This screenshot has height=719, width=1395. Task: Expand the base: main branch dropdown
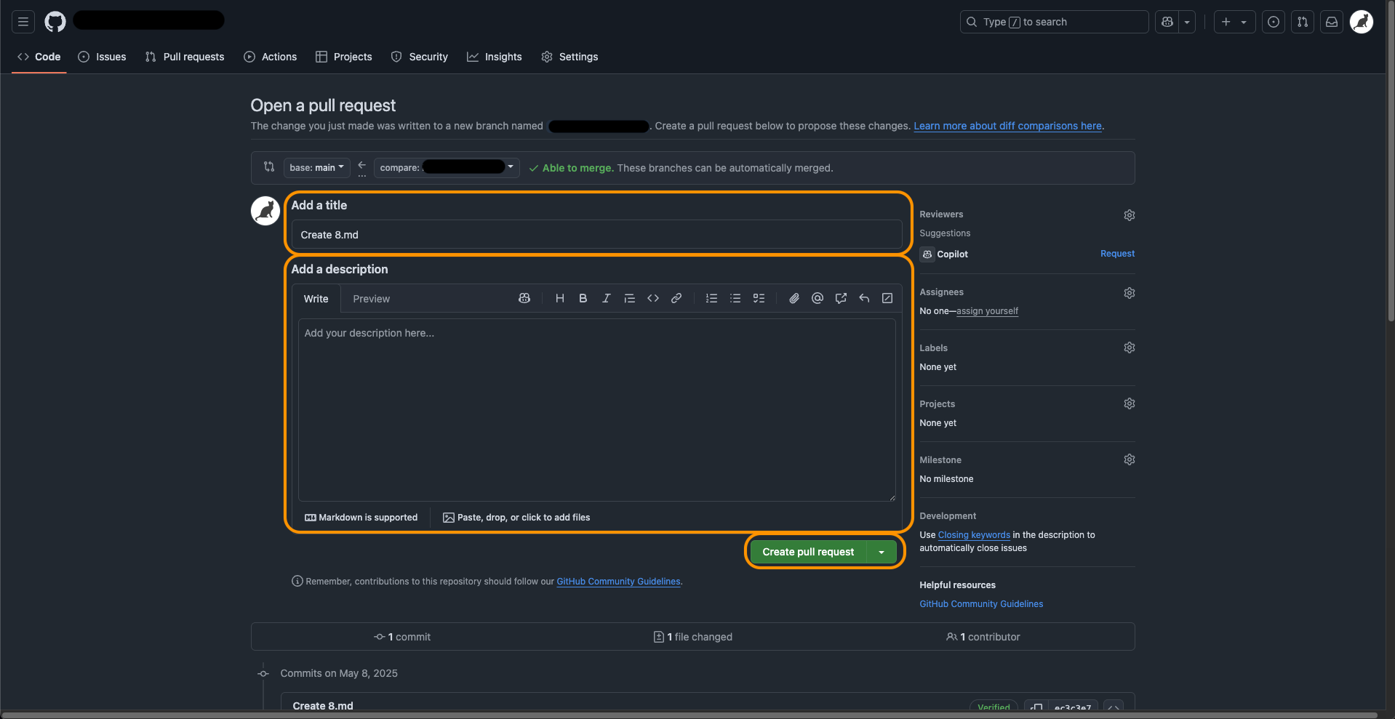tap(316, 168)
